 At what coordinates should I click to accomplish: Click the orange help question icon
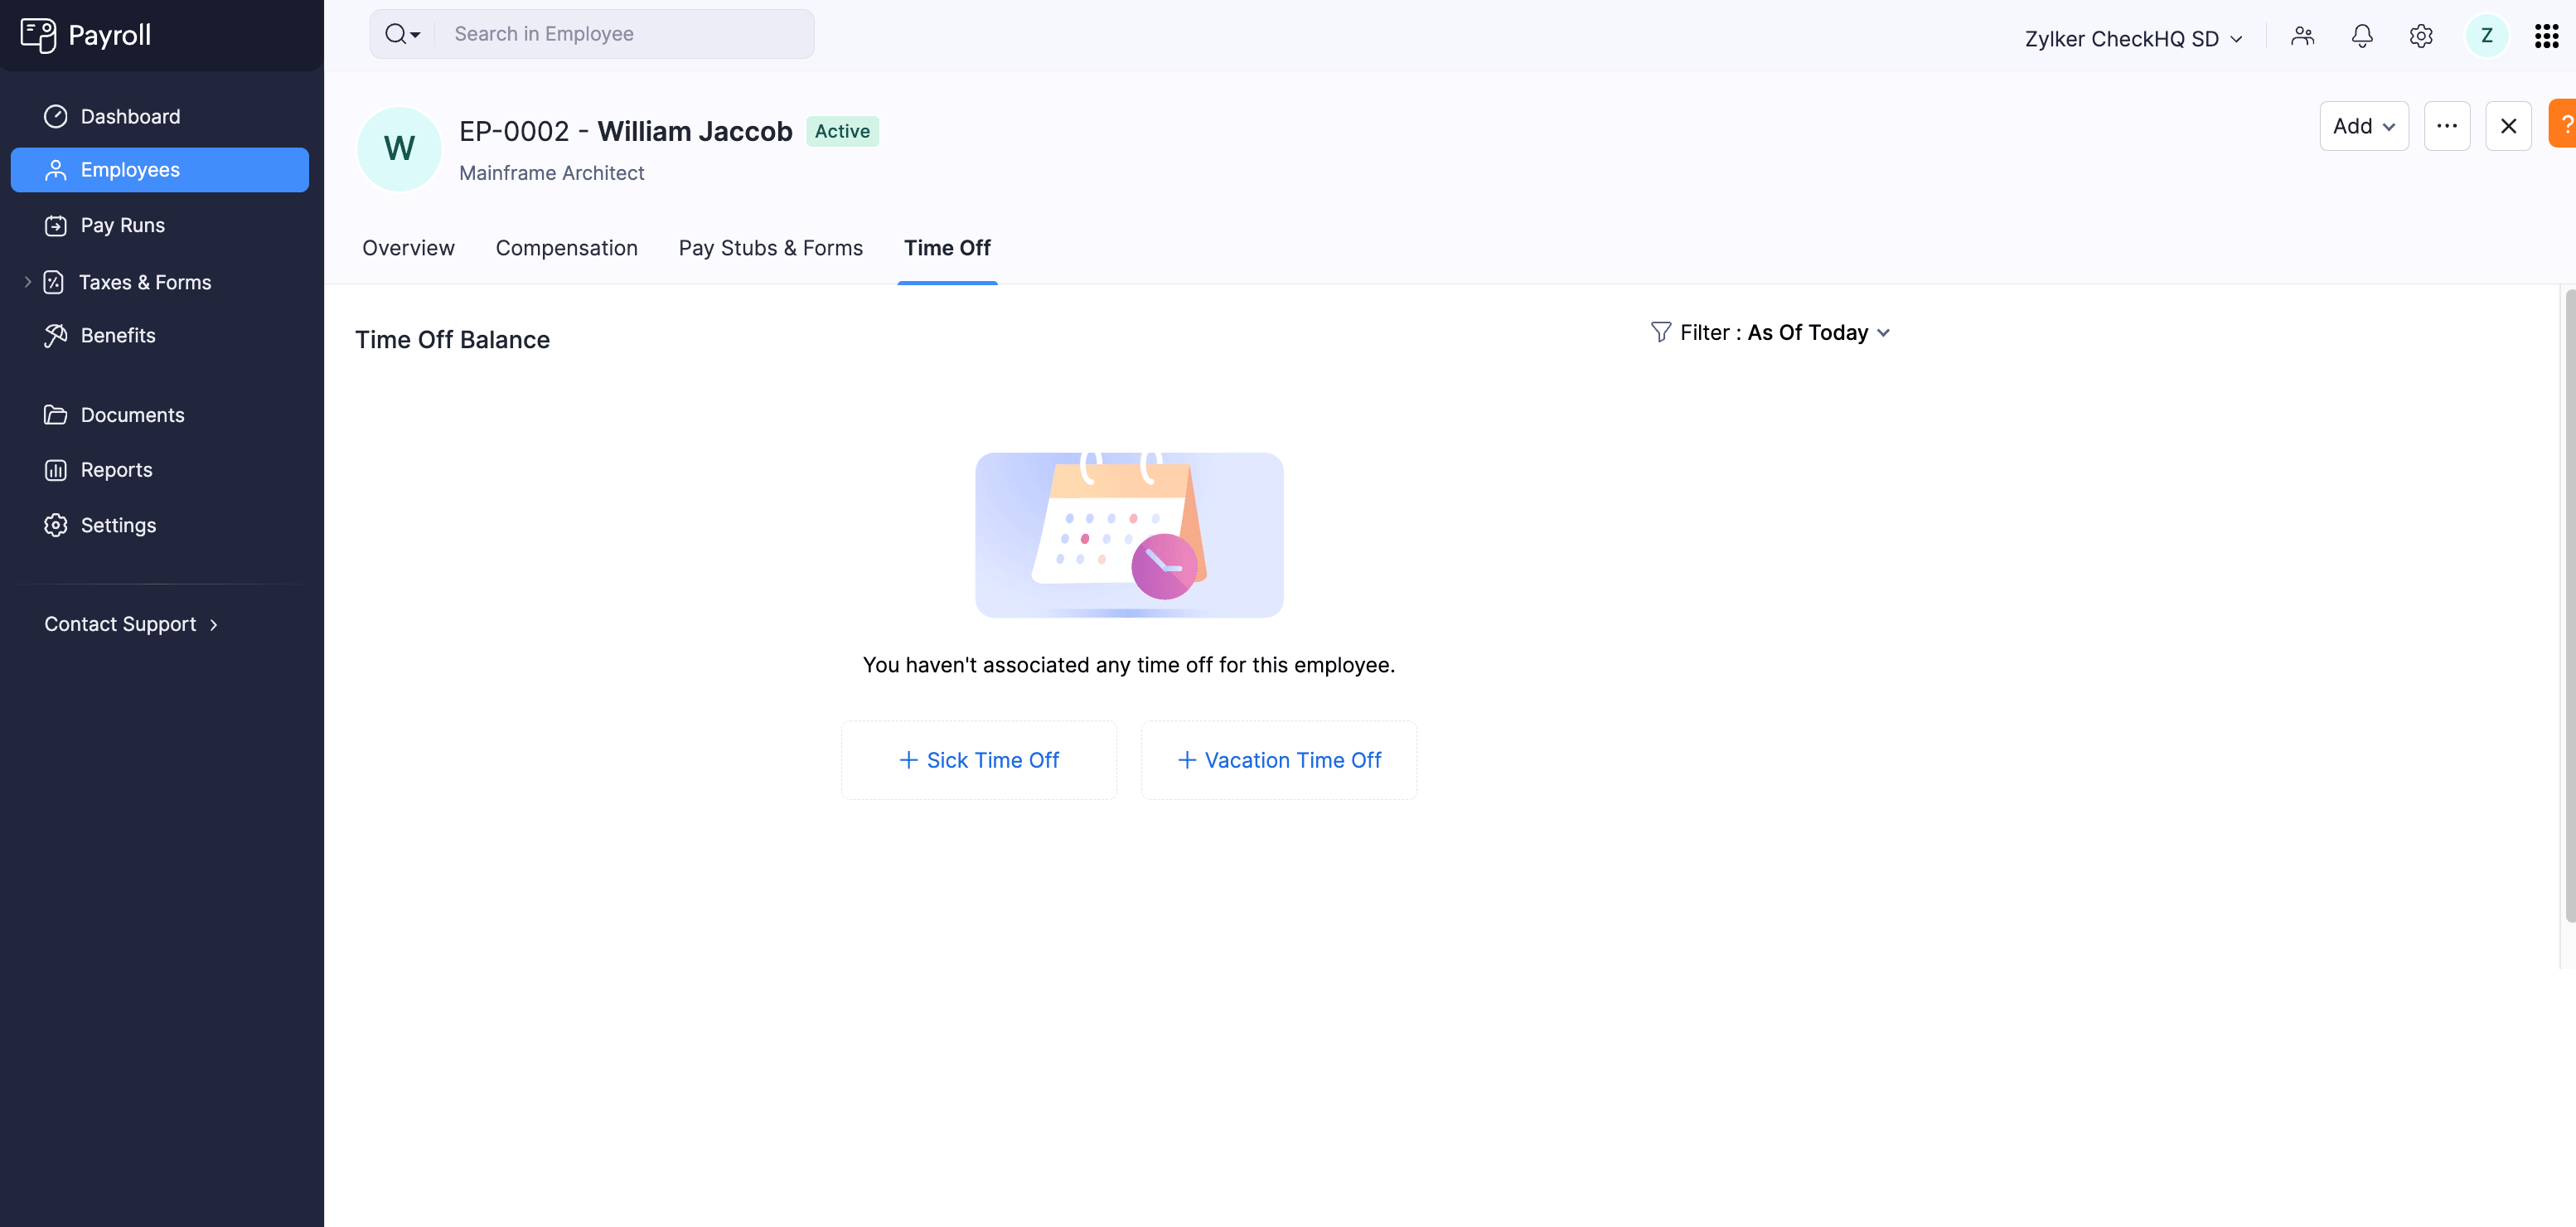(x=2563, y=124)
